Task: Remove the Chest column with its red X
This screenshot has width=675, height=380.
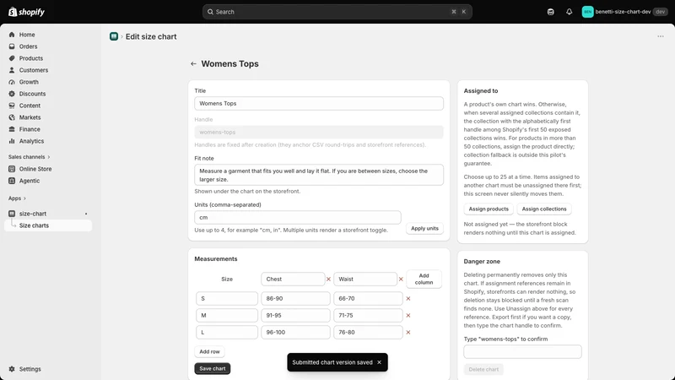Action: (328, 280)
